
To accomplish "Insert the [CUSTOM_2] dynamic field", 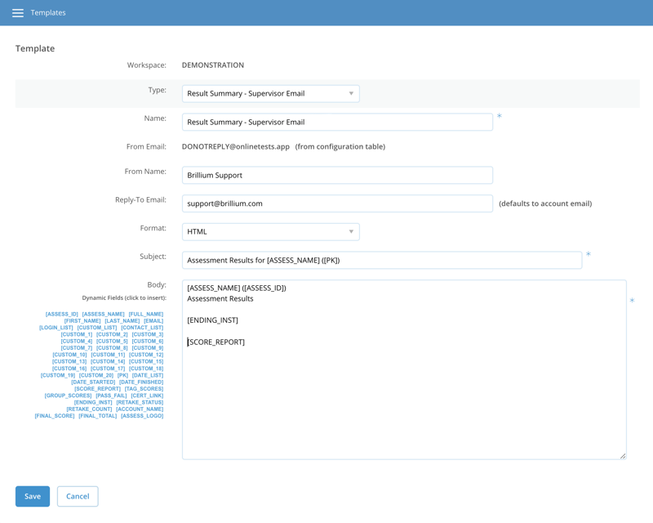I will click(x=112, y=334).
